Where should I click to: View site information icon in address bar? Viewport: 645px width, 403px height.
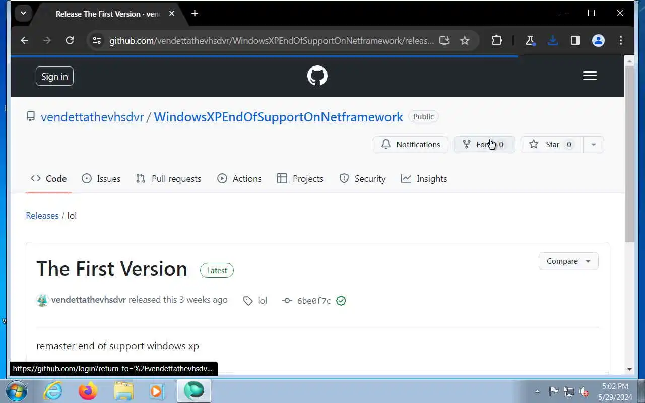click(97, 40)
